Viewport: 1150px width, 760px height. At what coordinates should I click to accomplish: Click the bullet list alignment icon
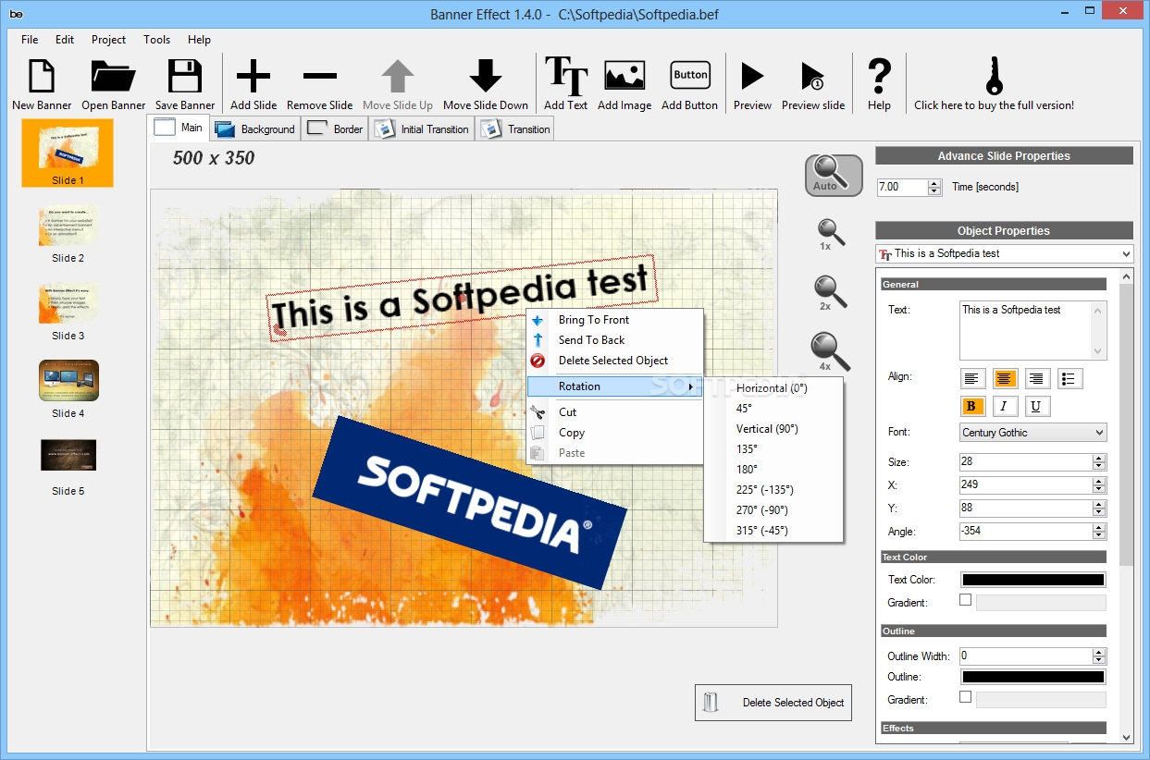point(1070,378)
